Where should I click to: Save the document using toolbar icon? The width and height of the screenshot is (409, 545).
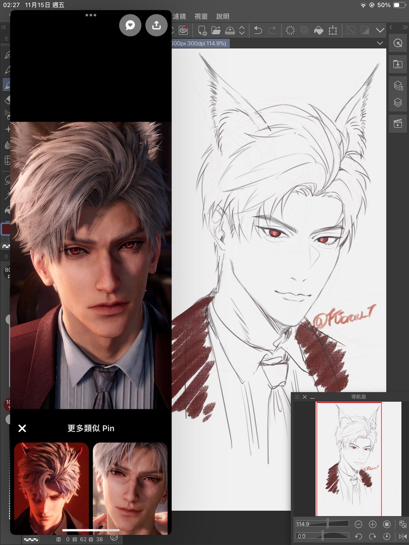(230, 30)
